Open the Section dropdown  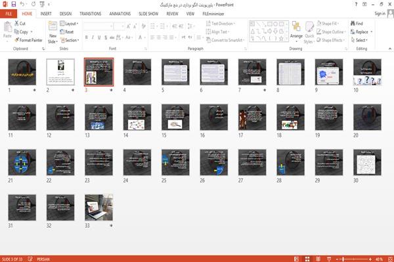pos(70,40)
